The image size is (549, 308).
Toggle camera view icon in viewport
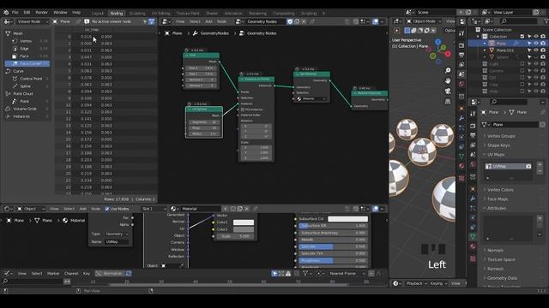448,92
